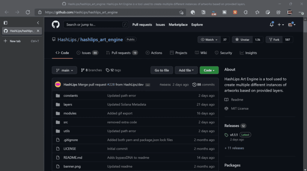Open README.md file
This screenshot has height=171, width=307.
73,158
